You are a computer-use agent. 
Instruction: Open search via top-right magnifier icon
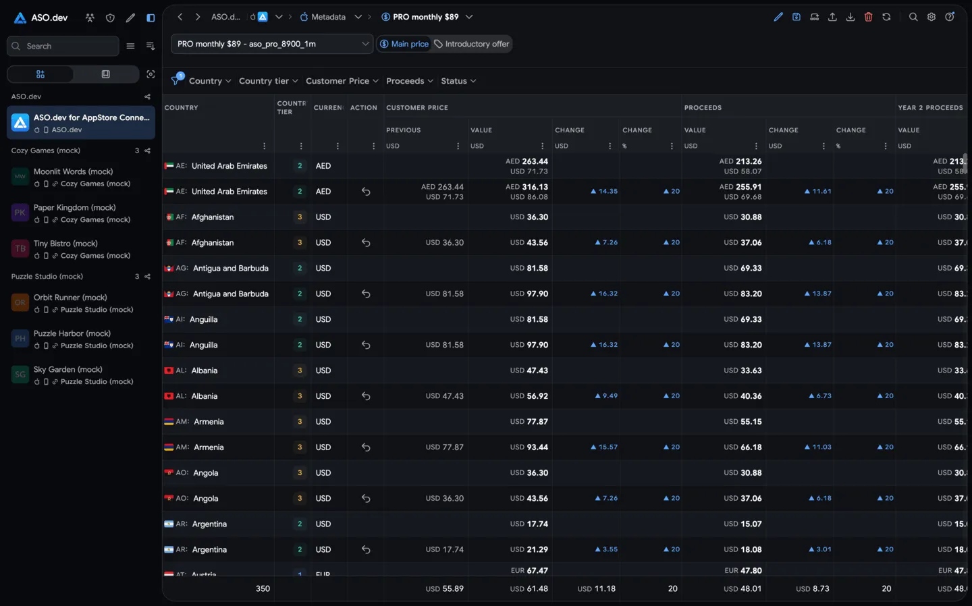[x=913, y=17]
